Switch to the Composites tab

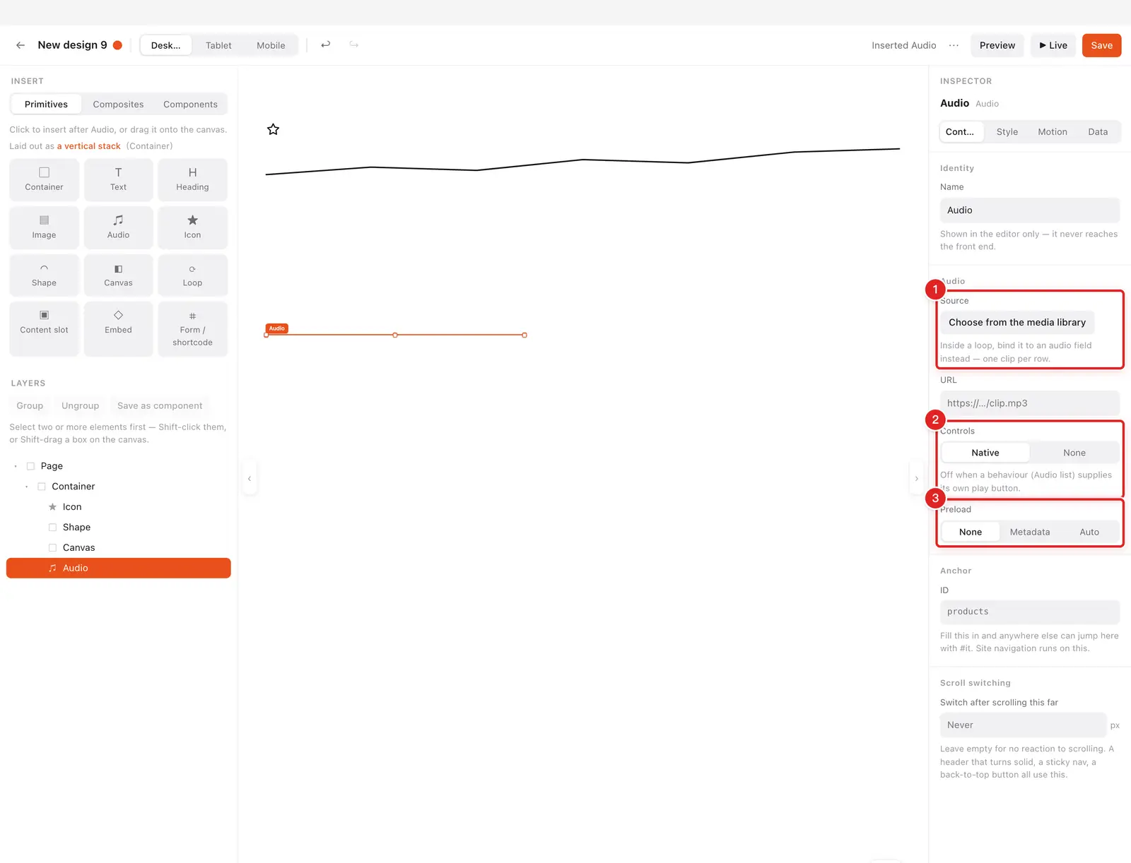pyautogui.click(x=118, y=104)
